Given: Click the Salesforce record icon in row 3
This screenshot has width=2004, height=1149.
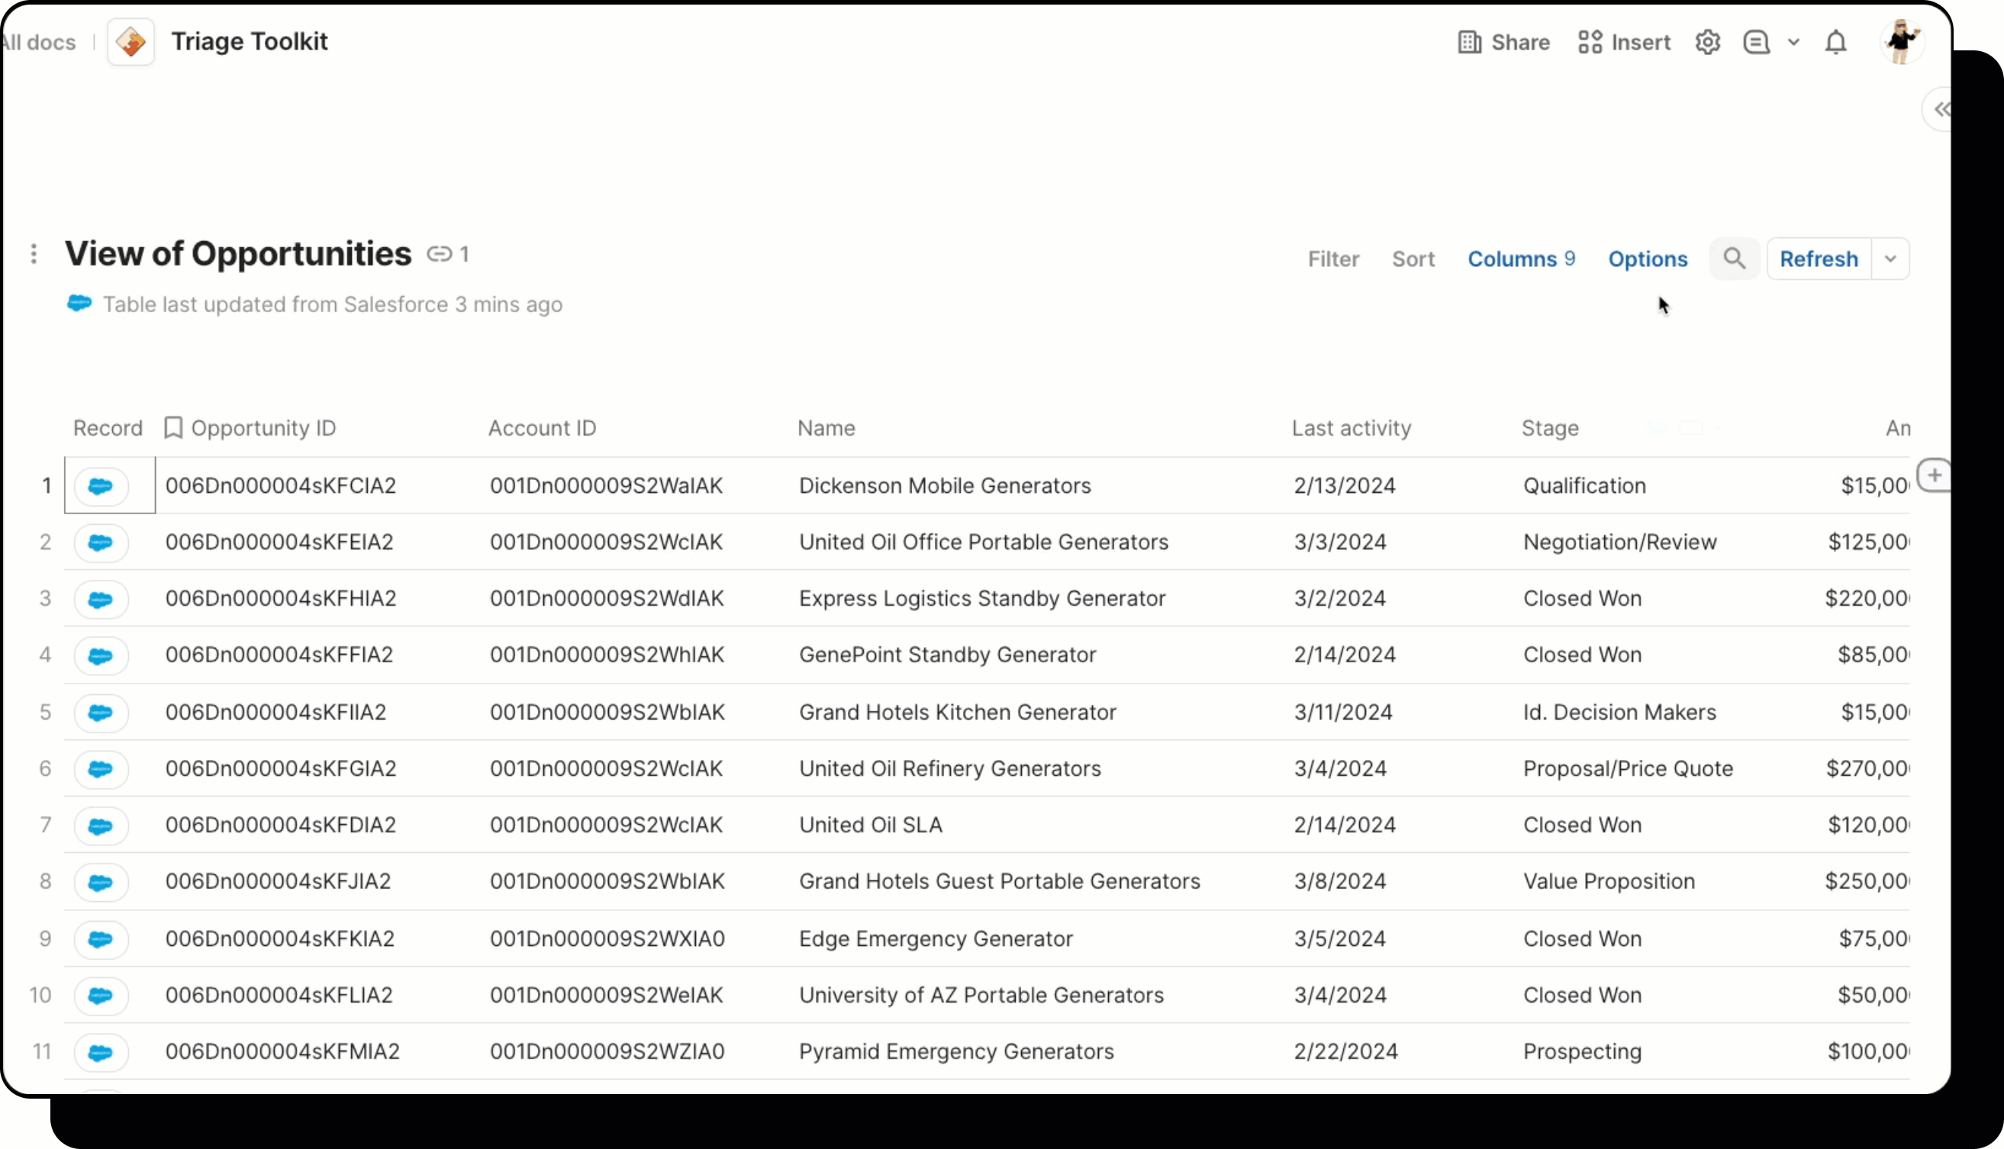Looking at the screenshot, I should pos(101,599).
